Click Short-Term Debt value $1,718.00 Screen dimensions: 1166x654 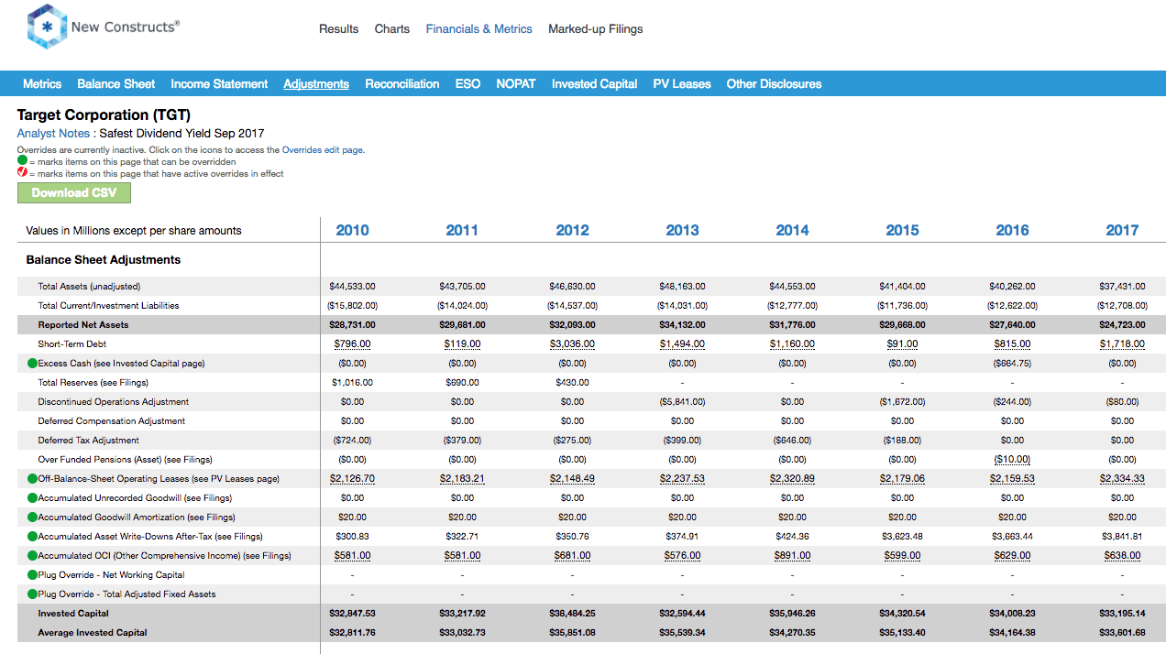1122,344
